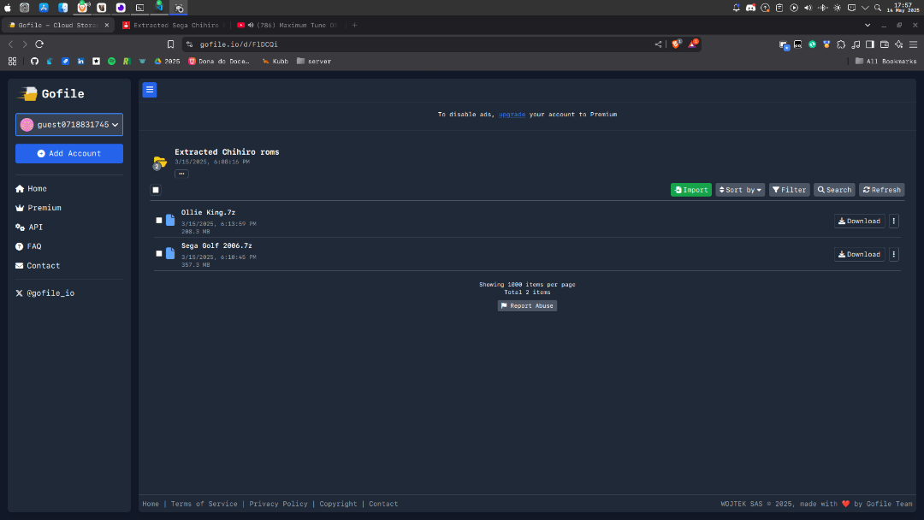The width and height of the screenshot is (924, 520).
Task: Check the Sega Golf 2006.7z checkbox
Action: point(159,253)
